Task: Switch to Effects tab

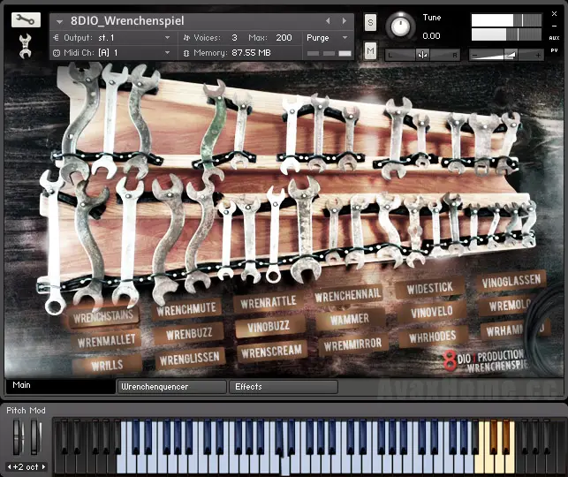Action: [x=284, y=386]
